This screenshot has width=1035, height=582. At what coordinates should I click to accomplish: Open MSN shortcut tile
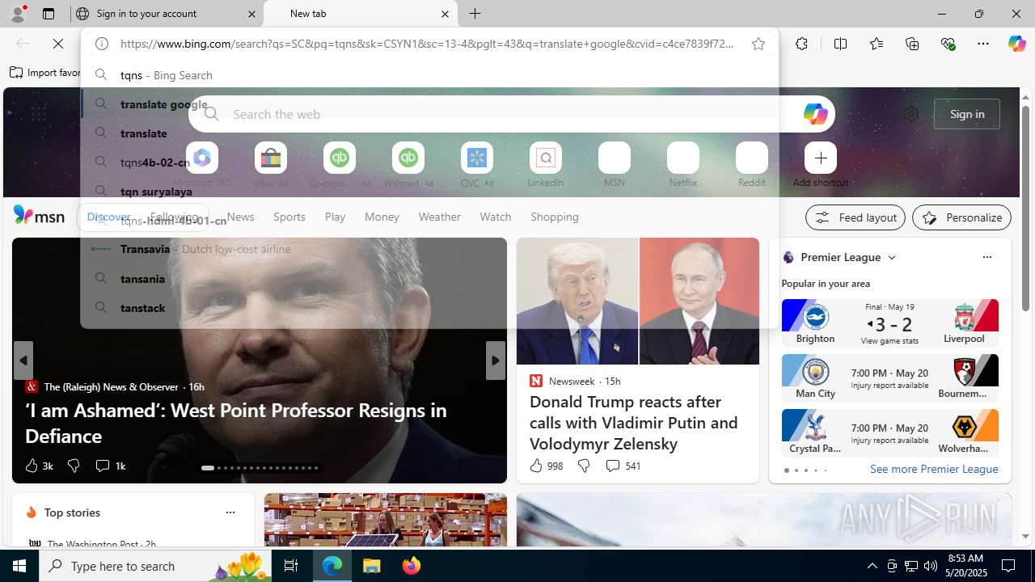[615, 166]
